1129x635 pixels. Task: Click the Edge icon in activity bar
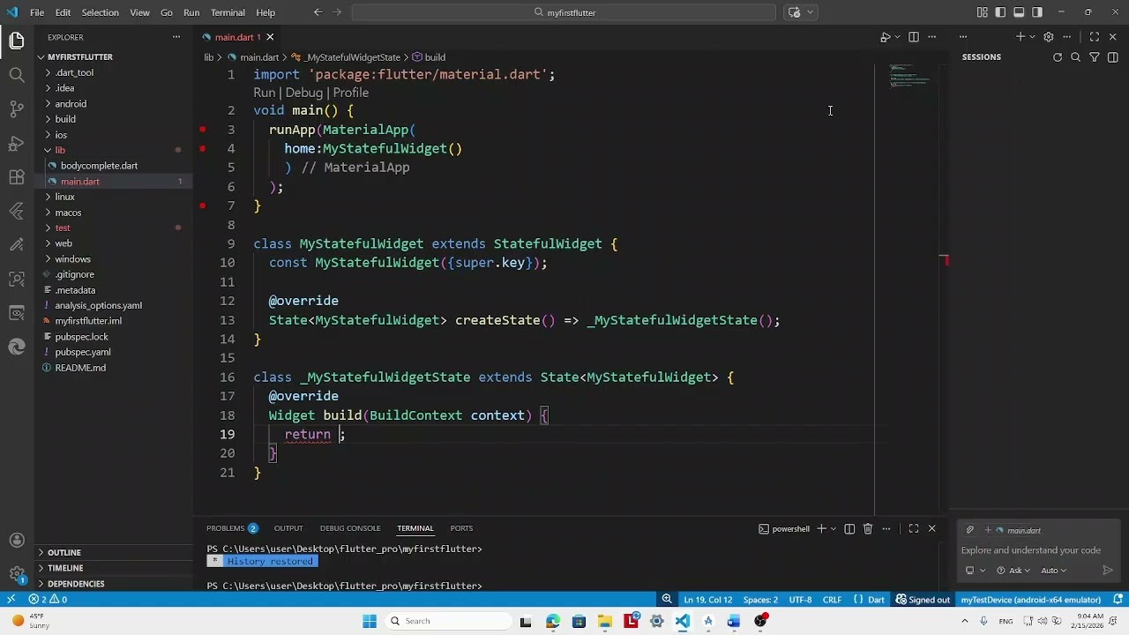point(17,347)
